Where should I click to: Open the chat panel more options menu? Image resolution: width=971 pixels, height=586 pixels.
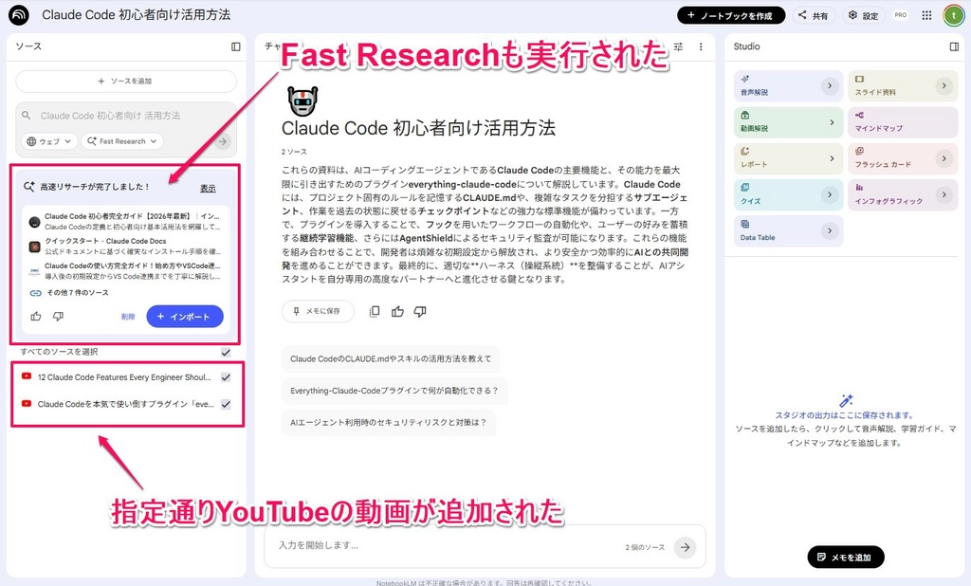pos(701,46)
